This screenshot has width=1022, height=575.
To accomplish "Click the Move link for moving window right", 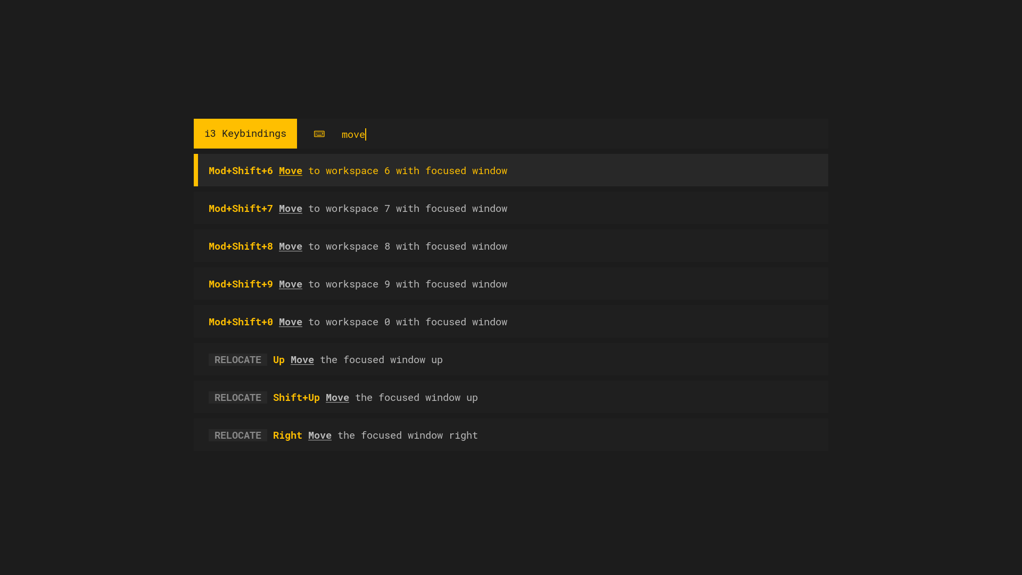I will (x=319, y=436).
